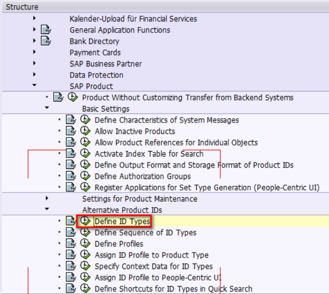Select SAP Business Partner text
Screen dimensions: 329x294
(106, 63)
